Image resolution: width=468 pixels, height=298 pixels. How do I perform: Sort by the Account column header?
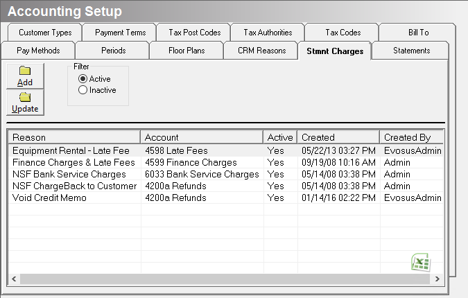tap(201, 137)
